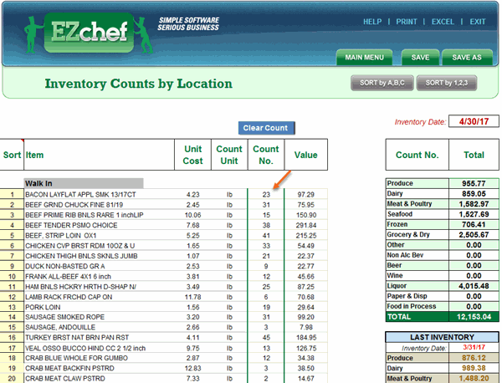Click the Walk In location header
The image size is (502, 383).
coord(84,183)
